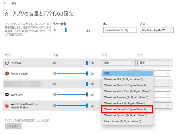This screenshot has height=134, width=177.
Task: Mute the blurred app row speaker icon
Action: pyautogui.click(x=54, y=84)
